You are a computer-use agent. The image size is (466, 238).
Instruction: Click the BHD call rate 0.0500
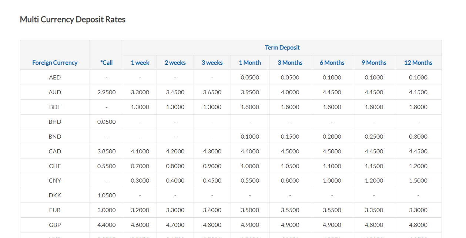106,122
